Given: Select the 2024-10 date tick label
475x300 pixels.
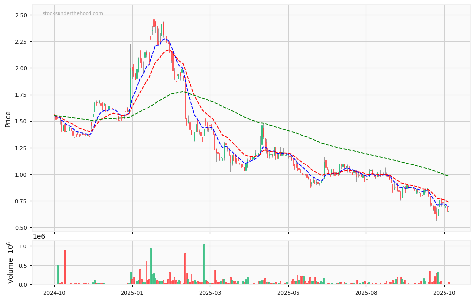Looking at the screenshot, I should [54, 293].
